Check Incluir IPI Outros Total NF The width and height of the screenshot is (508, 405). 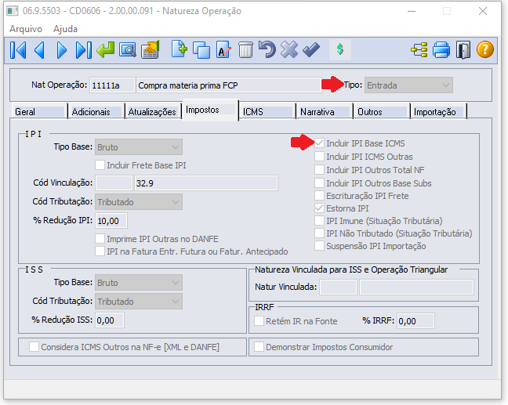pyautogui.click(x=319, y=170)
